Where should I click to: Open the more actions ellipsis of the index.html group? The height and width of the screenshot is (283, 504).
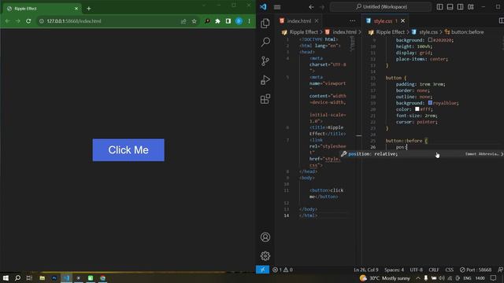pyautogui.click(x=353, y=21)
